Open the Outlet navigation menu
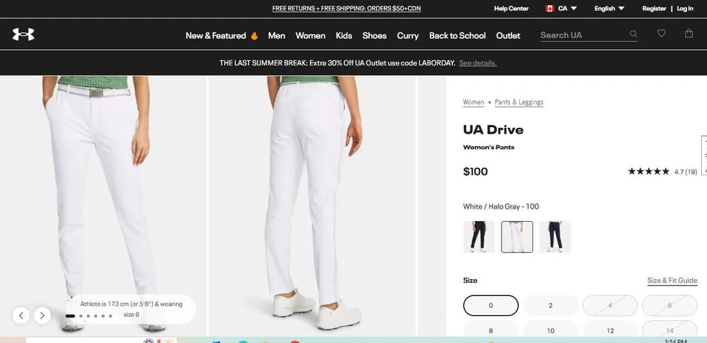The image size is (707, 343). [x=508, y=35]
